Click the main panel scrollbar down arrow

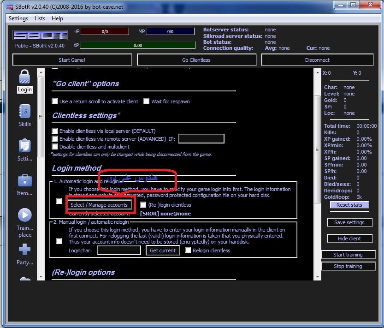coord(317,276)
